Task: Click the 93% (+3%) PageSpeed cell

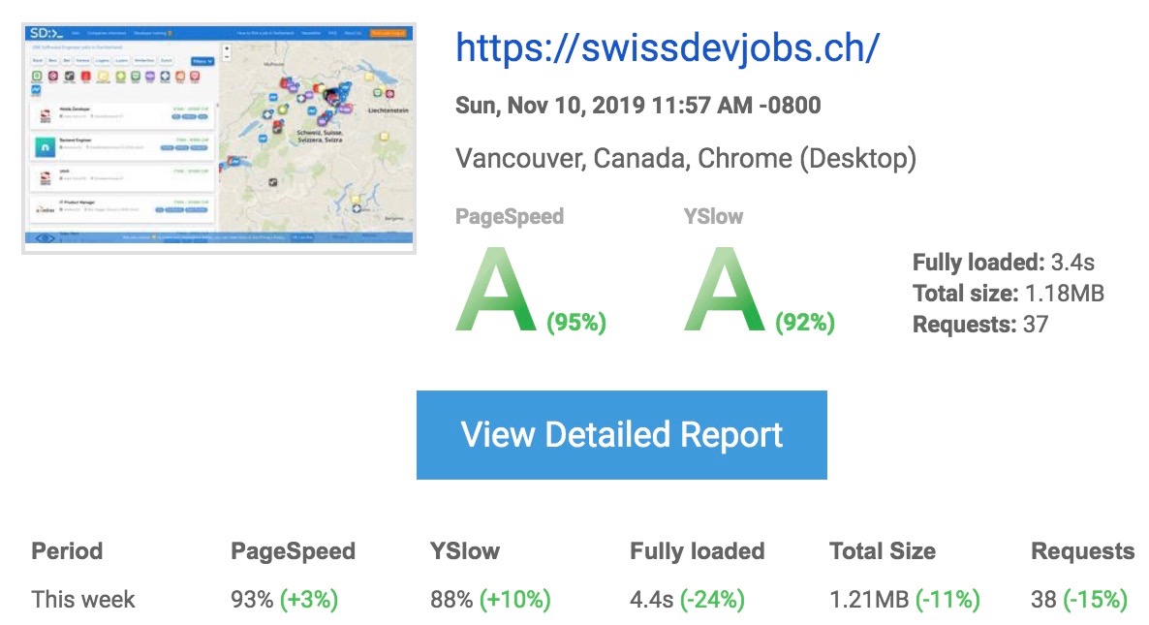Action: 284,600
